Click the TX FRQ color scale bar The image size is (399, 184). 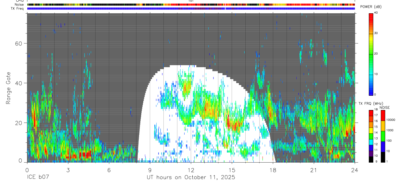[371, 136]
